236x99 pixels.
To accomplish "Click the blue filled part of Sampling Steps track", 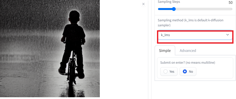I will [x=165, y=9].
